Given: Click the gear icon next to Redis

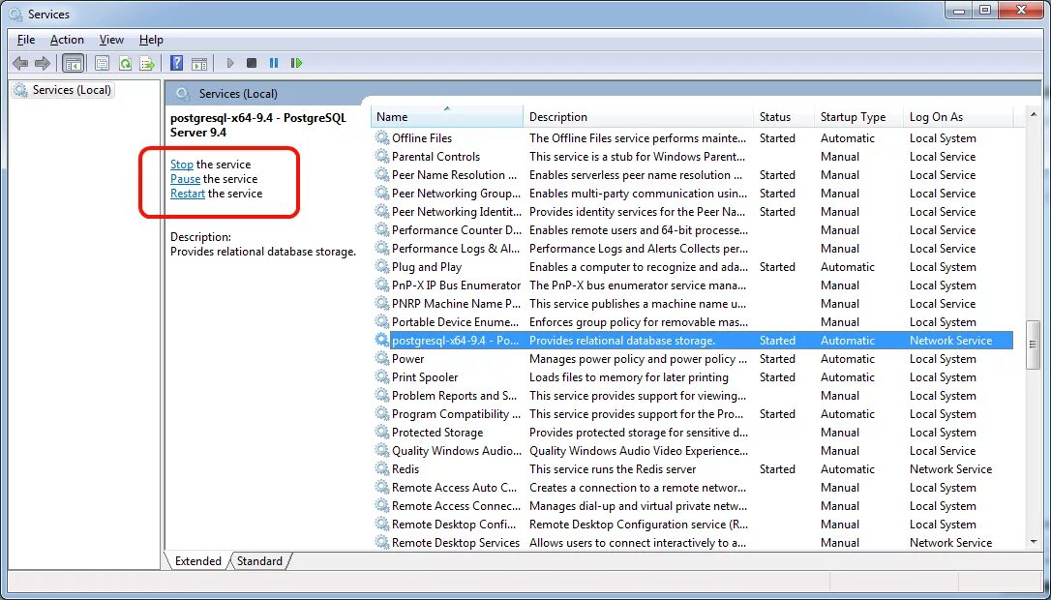Looking at the screenshot, I should [x=382, y=468].
